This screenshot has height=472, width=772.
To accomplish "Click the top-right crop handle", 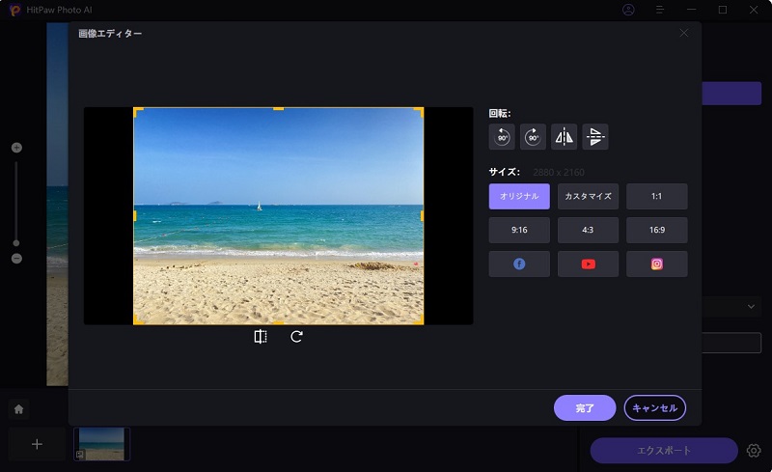I will (419, 112).
